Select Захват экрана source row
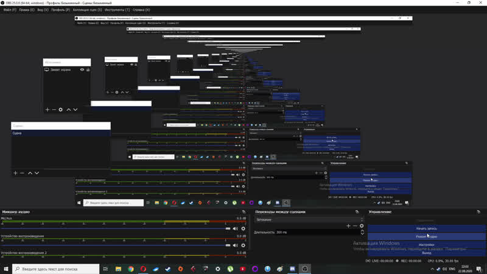 click(x=67, y=70)
